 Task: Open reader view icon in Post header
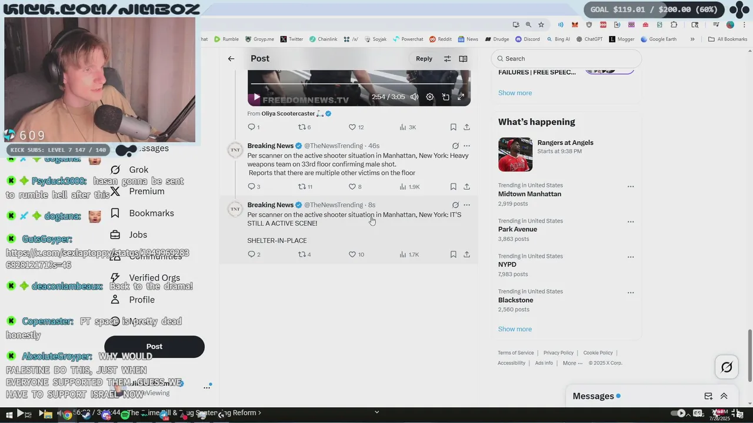tap(463, 59)
